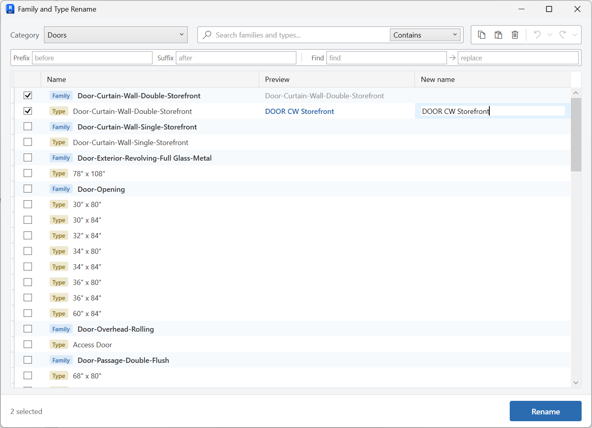Open the Category dropdown showing Doors
592x428 pixels.
[x=116, y=35]
